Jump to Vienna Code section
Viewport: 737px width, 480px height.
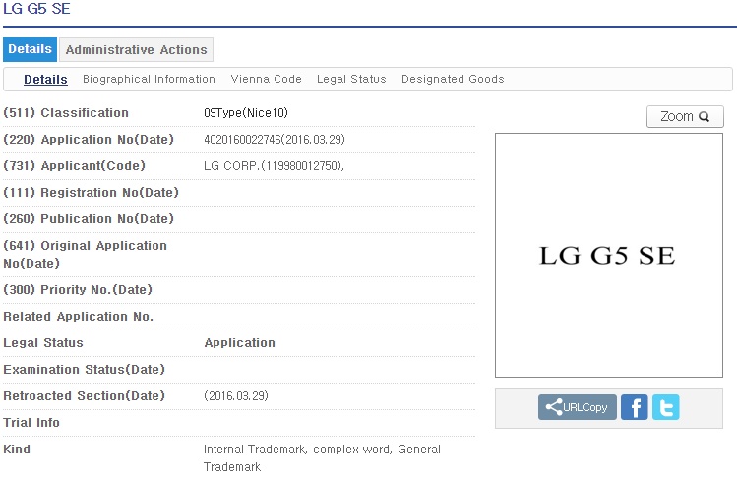pos(266,79)
